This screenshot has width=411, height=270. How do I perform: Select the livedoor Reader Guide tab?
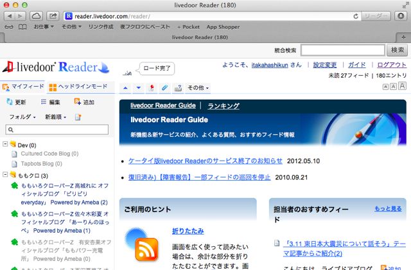coord(163,105)
